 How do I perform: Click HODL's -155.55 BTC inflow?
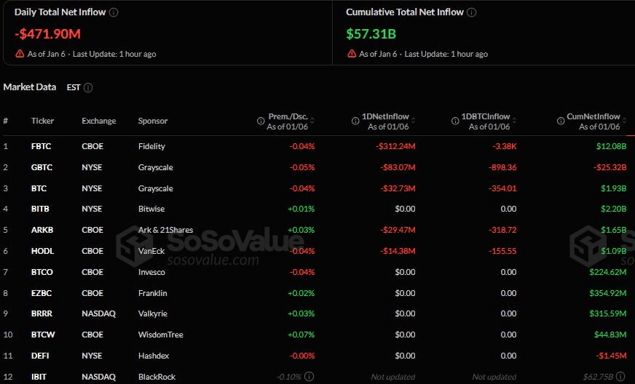click(x=502, y=252)
